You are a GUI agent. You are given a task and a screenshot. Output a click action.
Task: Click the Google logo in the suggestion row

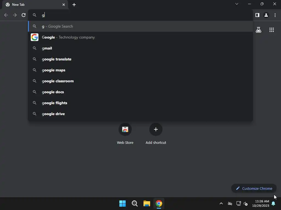pyautogui.click(x=35, y=37)
